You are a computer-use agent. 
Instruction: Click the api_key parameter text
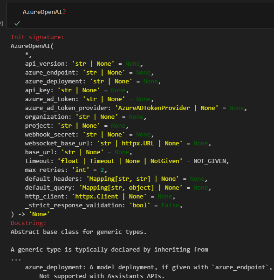(x=77, y=90)
